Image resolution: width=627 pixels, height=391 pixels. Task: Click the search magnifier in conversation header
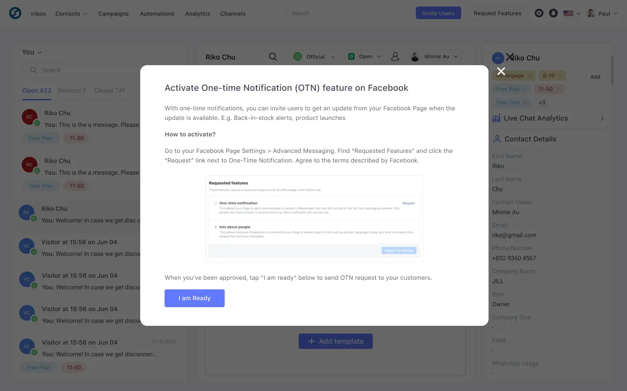click(273, 56)
